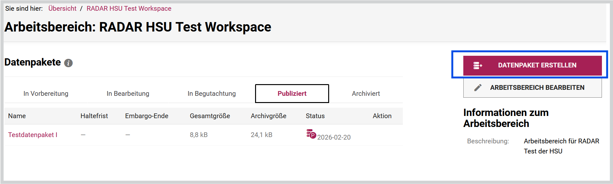613x184 pixels.
Task: Click the Aktion column header
Action: (382, 116)
